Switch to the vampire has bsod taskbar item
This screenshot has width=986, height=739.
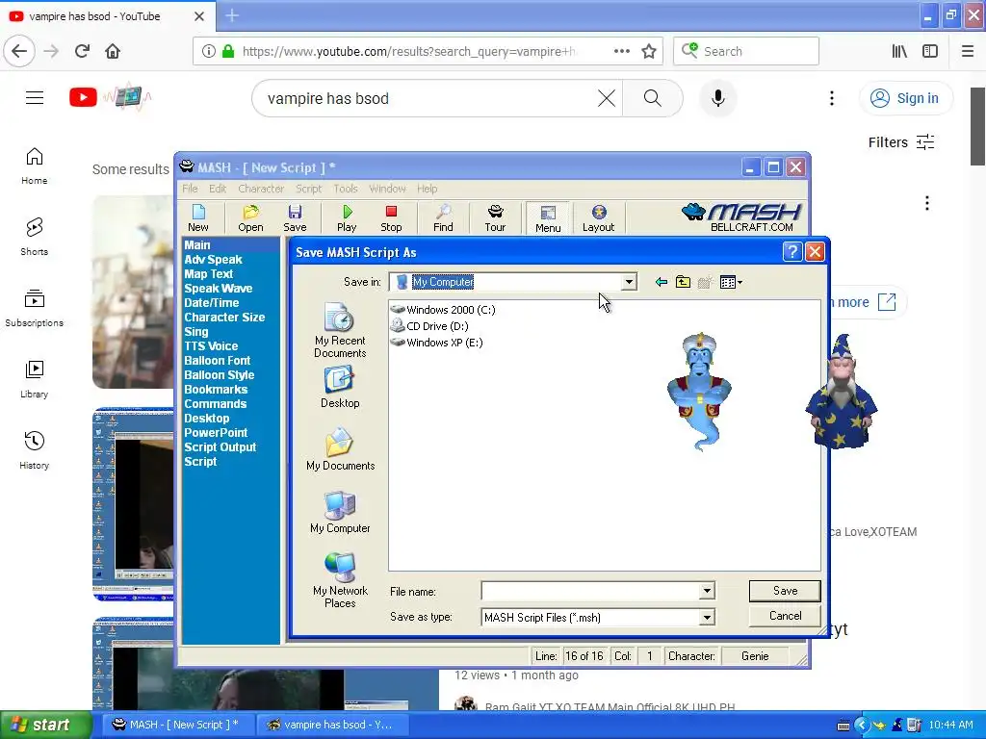[332, 725]
